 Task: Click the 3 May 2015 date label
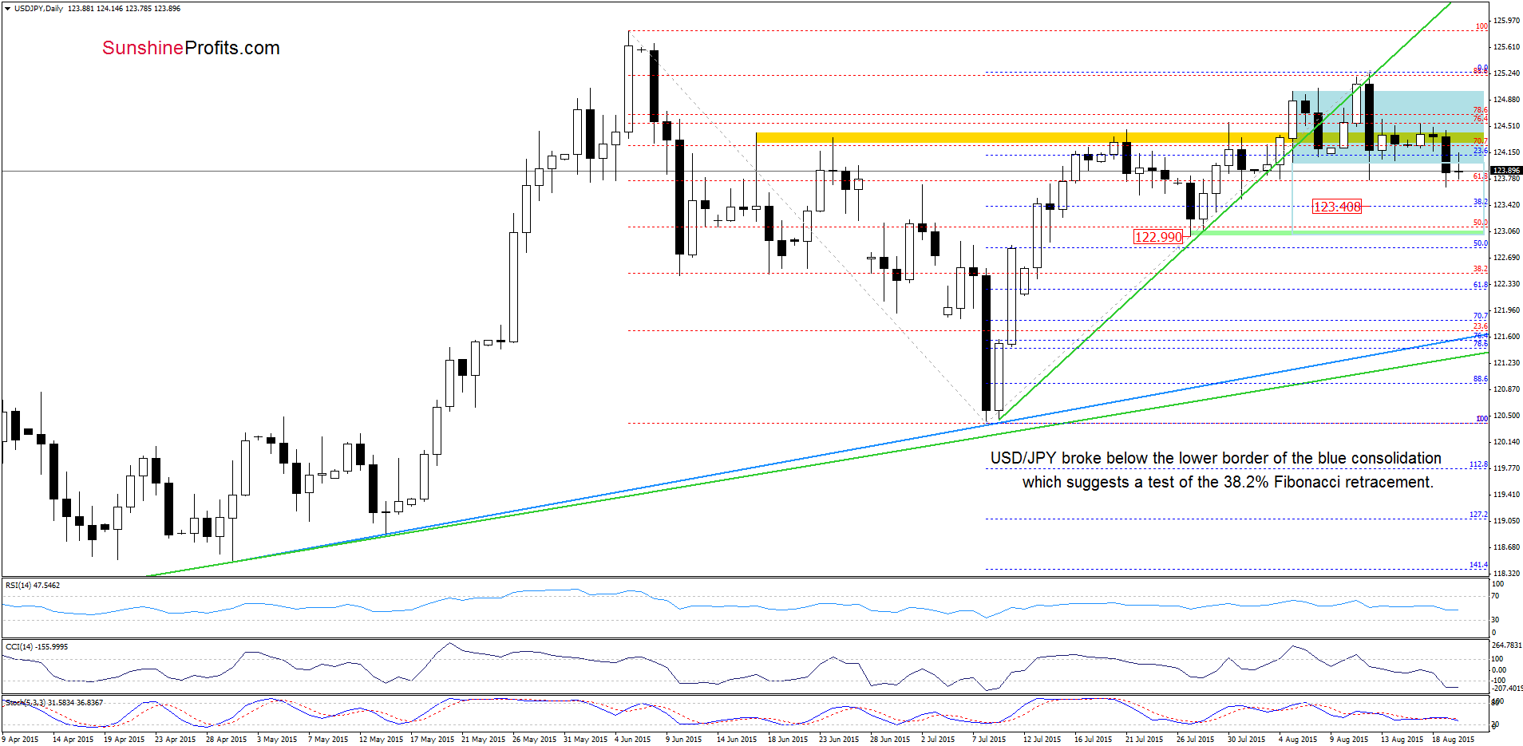point(277,740)
